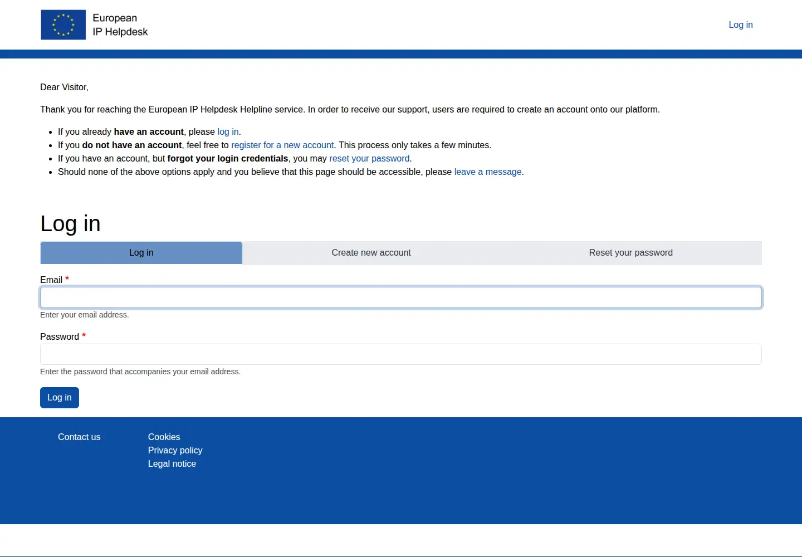The width and height of the screenshot is (802, 557).
Task: Submit with the blue Log in button
Action: (60, 398)
